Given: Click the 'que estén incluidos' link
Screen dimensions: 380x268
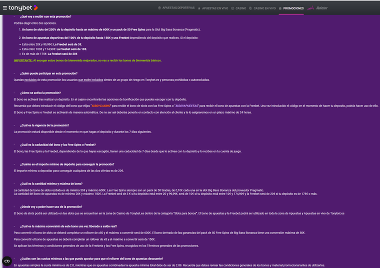Looking at the screenshot, I should 90,79.
